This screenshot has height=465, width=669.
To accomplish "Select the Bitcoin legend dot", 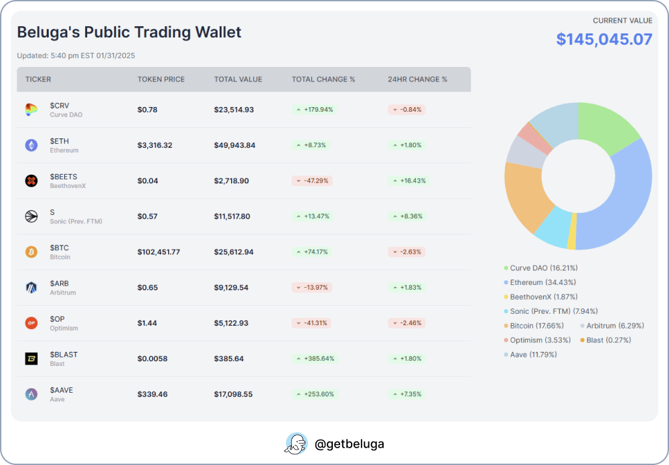I will [506, 326].
